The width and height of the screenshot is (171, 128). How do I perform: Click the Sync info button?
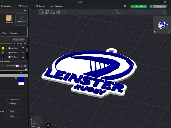tap(21, 19)
